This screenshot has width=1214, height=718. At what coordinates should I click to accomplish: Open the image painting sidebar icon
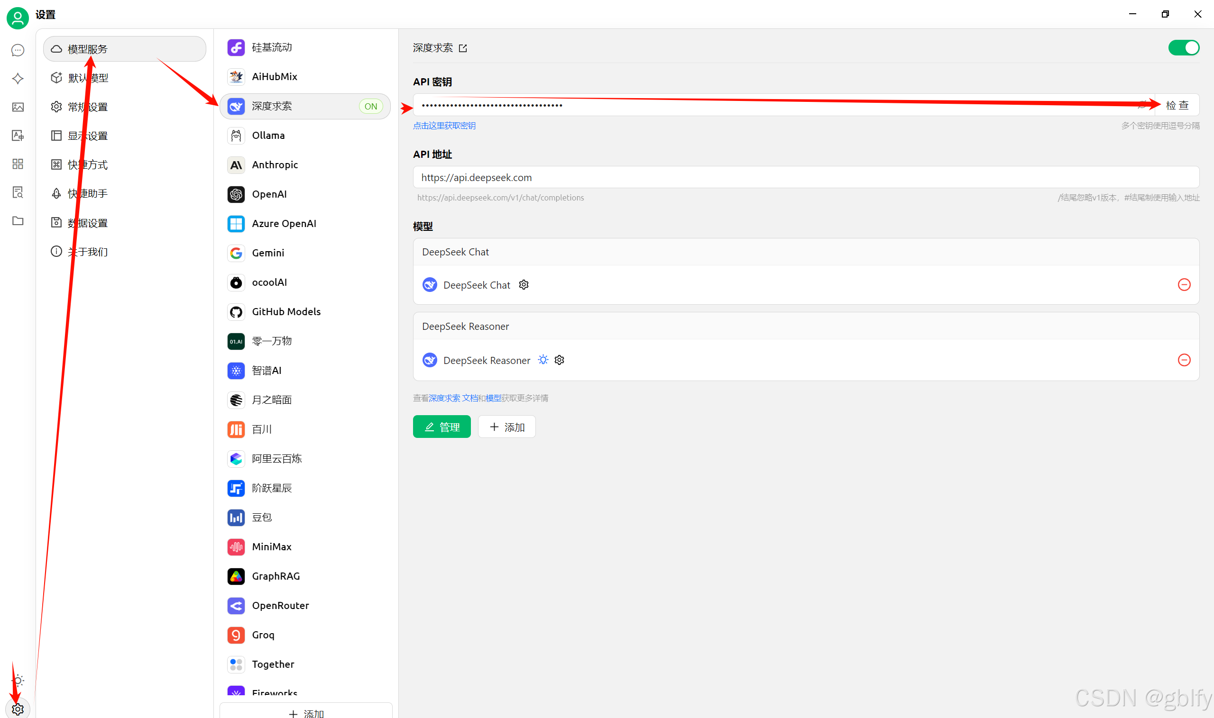tap(18, 107)
